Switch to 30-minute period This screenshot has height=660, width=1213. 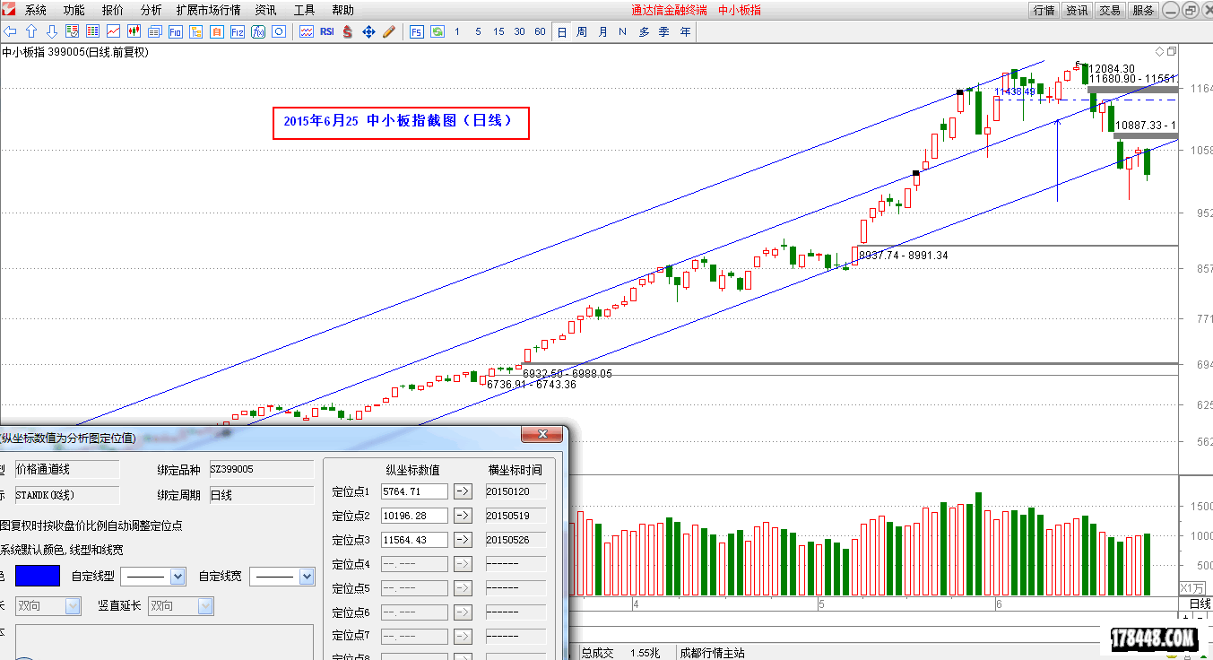click(519, 31)
